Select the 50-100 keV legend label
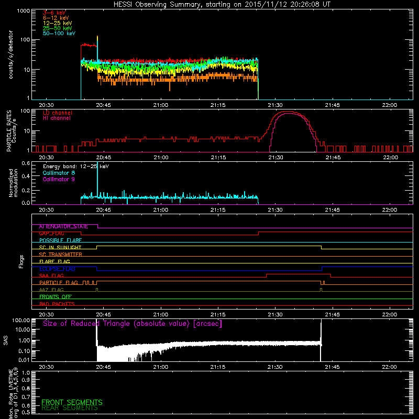The image size is (419, 419). (59, 34)
